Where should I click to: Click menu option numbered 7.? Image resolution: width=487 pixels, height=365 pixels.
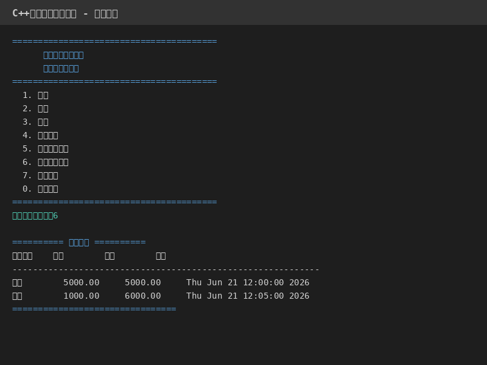[40, 175]
